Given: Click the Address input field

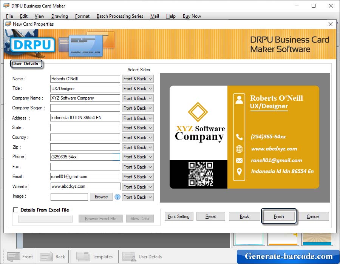Looking at the screenshot, I should [85, 118].
